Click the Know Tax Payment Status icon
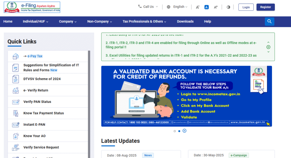This screenshot has width=291, height=158. 16,113
